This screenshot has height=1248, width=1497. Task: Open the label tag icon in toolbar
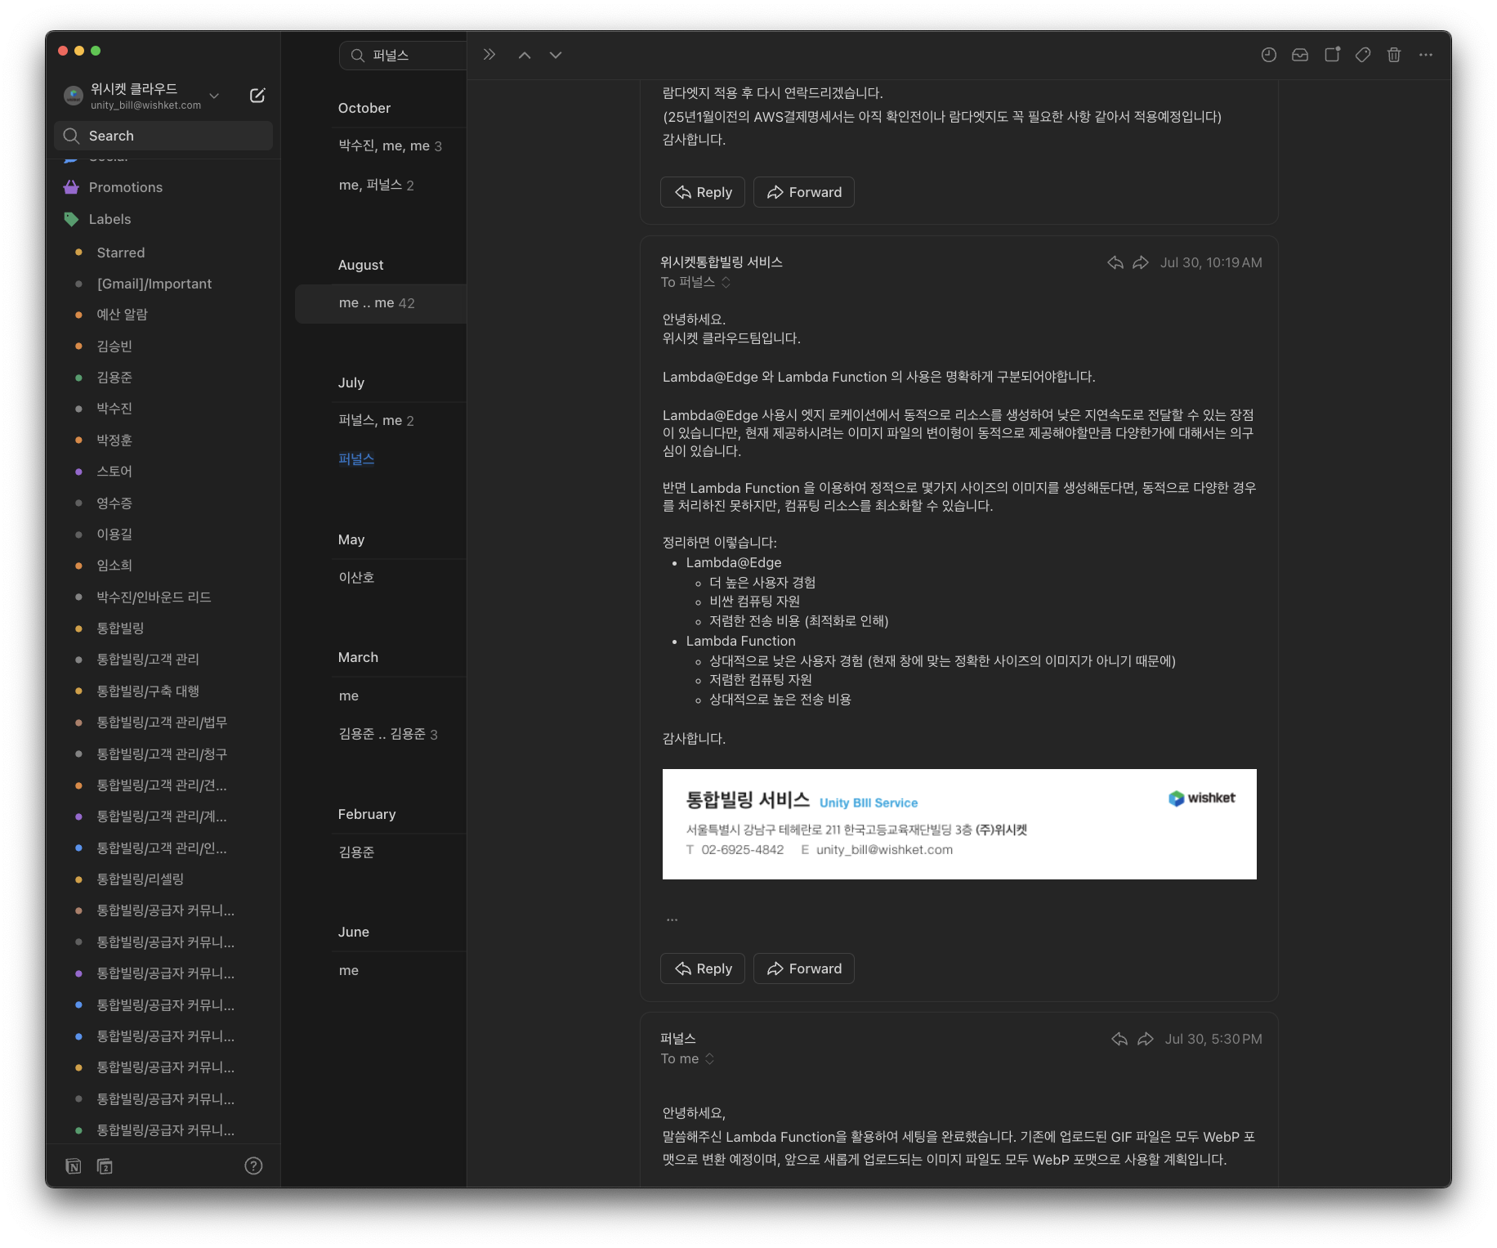[x=1362, y=55]
